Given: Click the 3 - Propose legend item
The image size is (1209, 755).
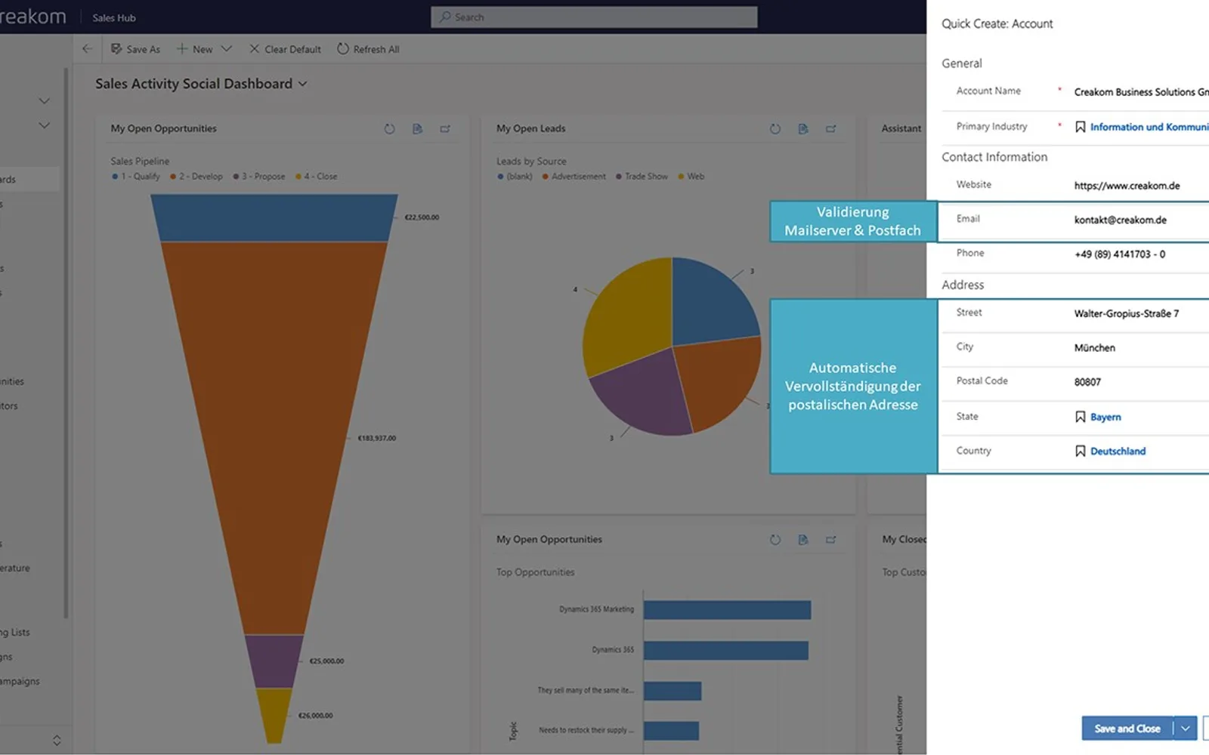Looking at the screenshot, I should click(x=258, y=177).
